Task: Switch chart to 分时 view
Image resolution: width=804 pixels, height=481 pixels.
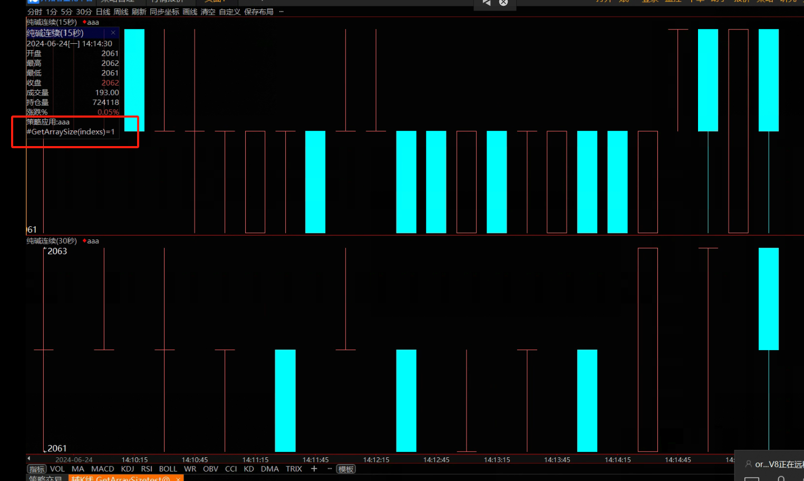Action: (35, 12)
